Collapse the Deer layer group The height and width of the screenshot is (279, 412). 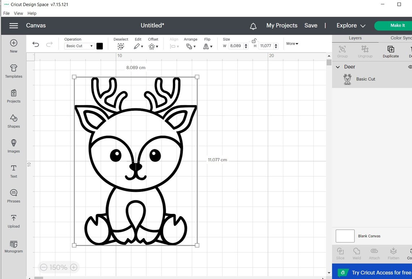338,67
